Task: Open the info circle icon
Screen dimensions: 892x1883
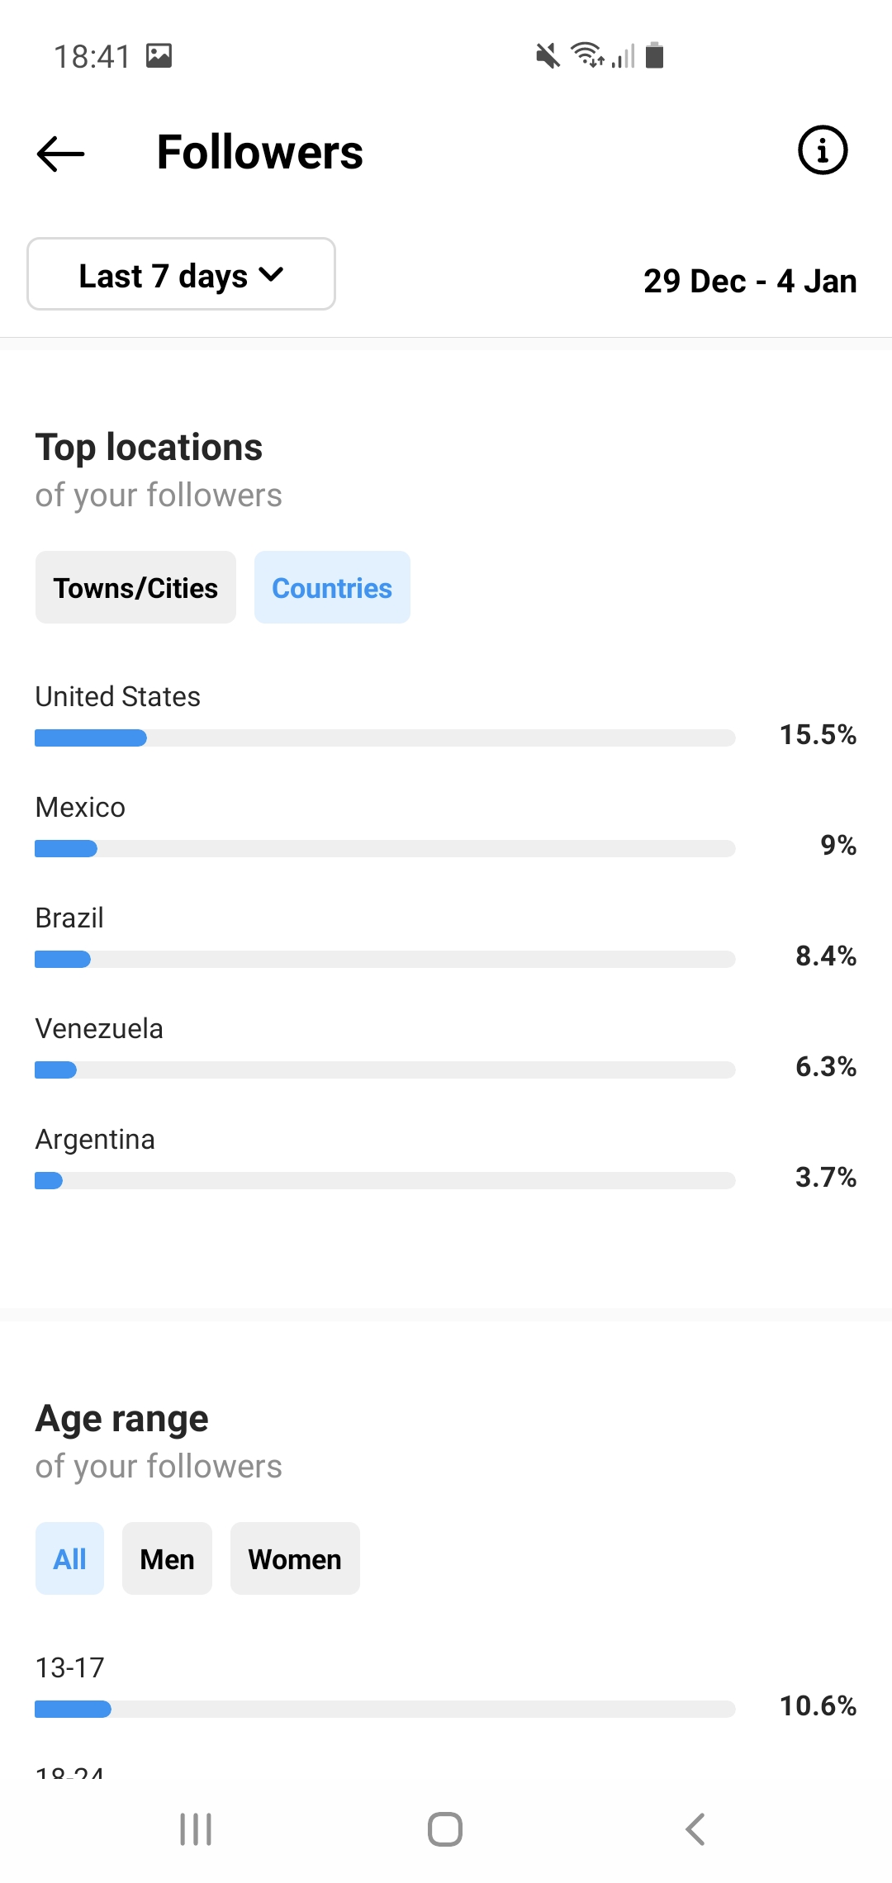Action: tap(823, 150)
